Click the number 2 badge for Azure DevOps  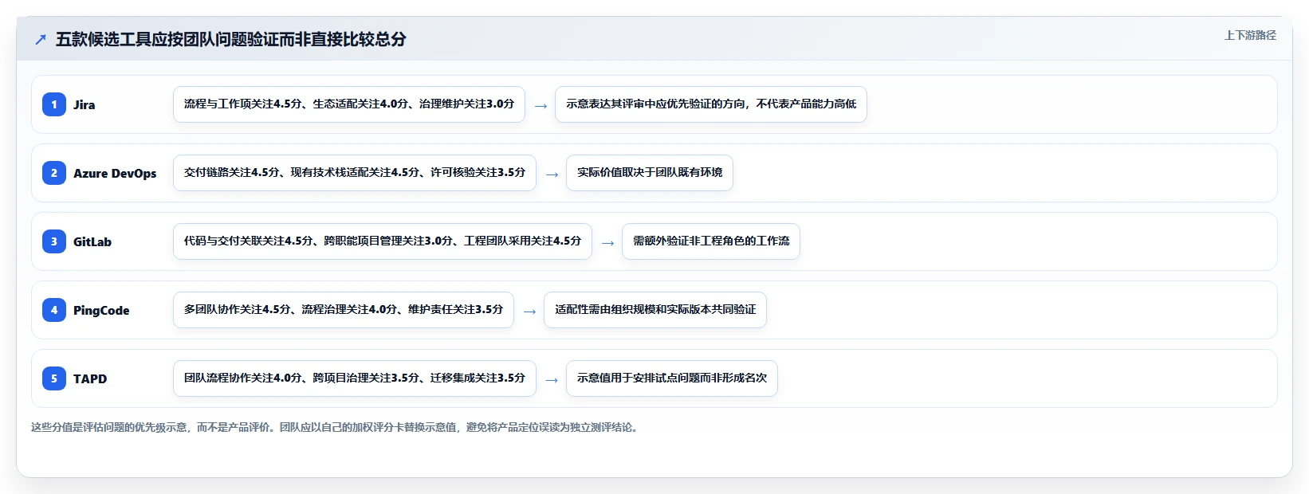tap(54, 173)
